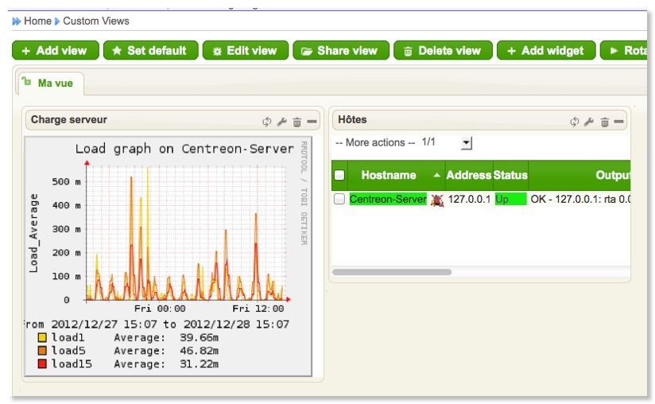Click the load15 red legend swatch
Image resolution: width=655 pixels, height=404 pixels.
42,364
